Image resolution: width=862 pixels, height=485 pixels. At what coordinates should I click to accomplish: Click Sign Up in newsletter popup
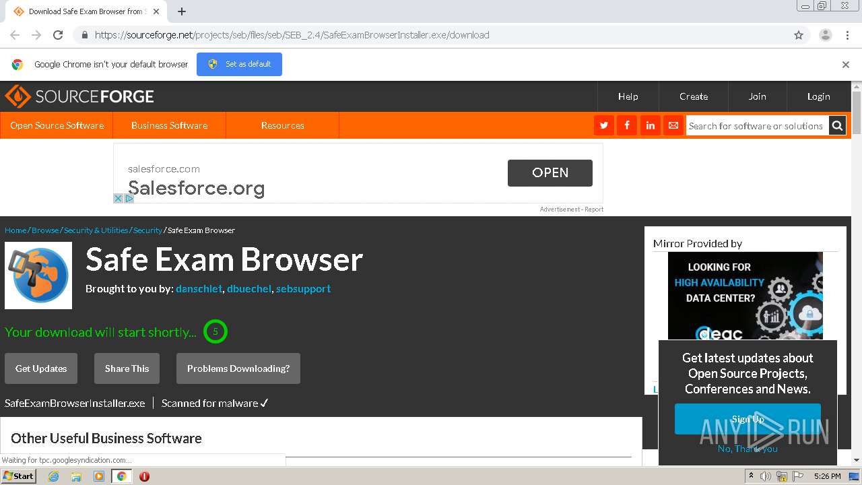click(x=748, y=419)
